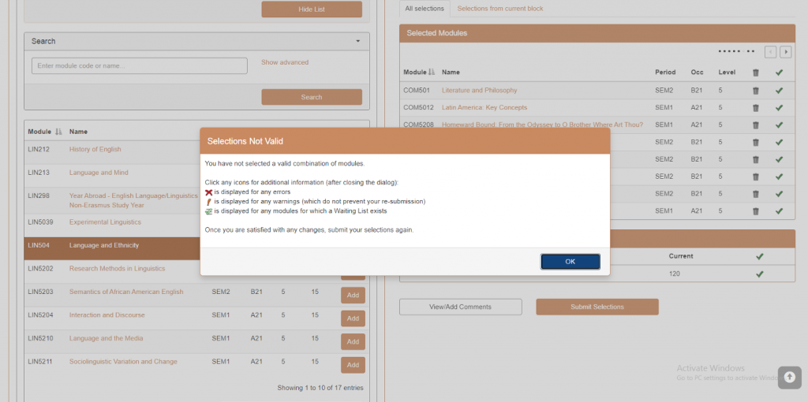Remove COM5012 Latin America with its trash icon
This screenshot has height=402, width=808.
tap(755, 108)
